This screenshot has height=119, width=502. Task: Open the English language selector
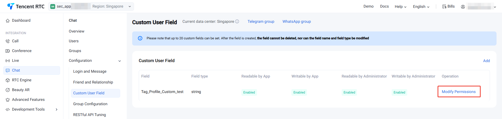tap(421, 7)
